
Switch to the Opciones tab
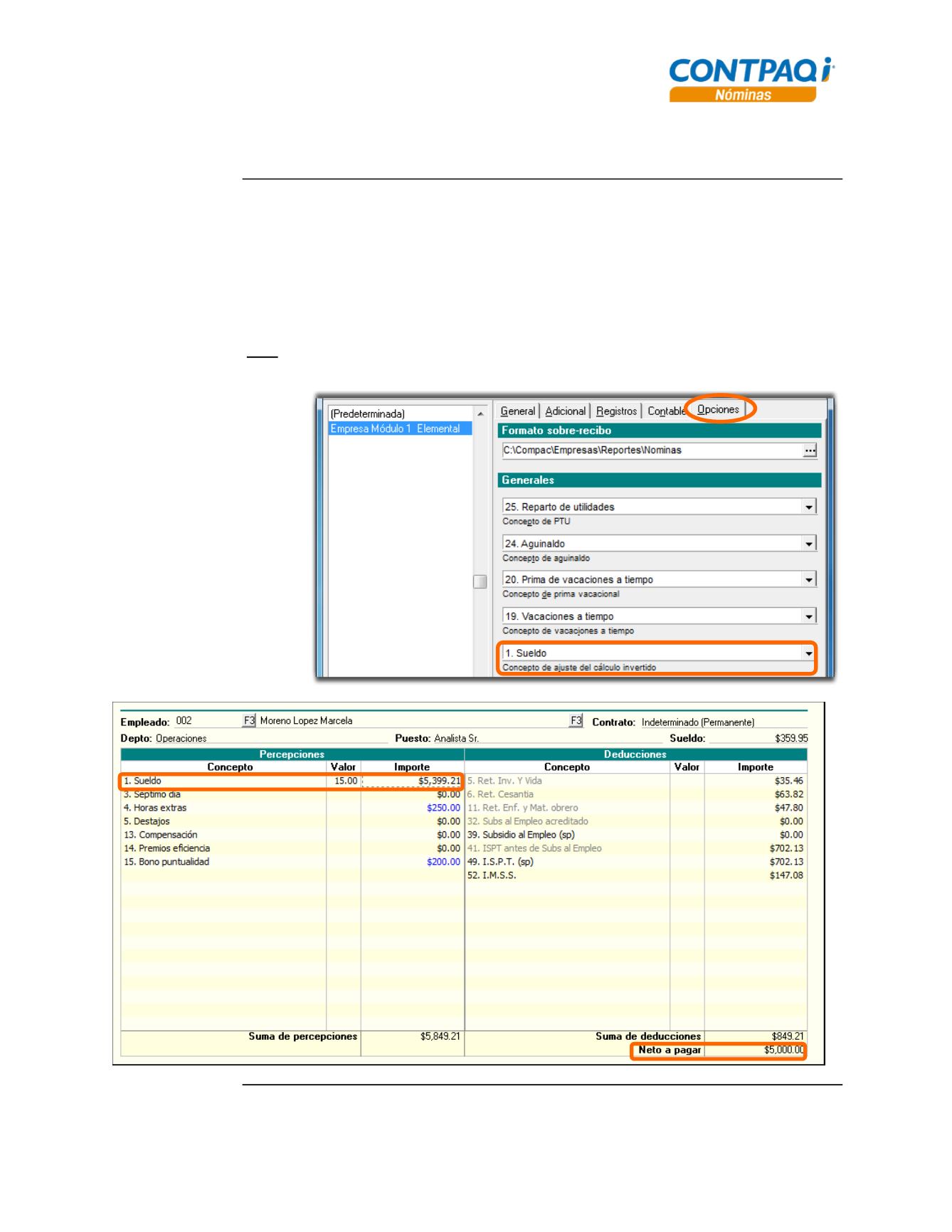pos(718,409)
